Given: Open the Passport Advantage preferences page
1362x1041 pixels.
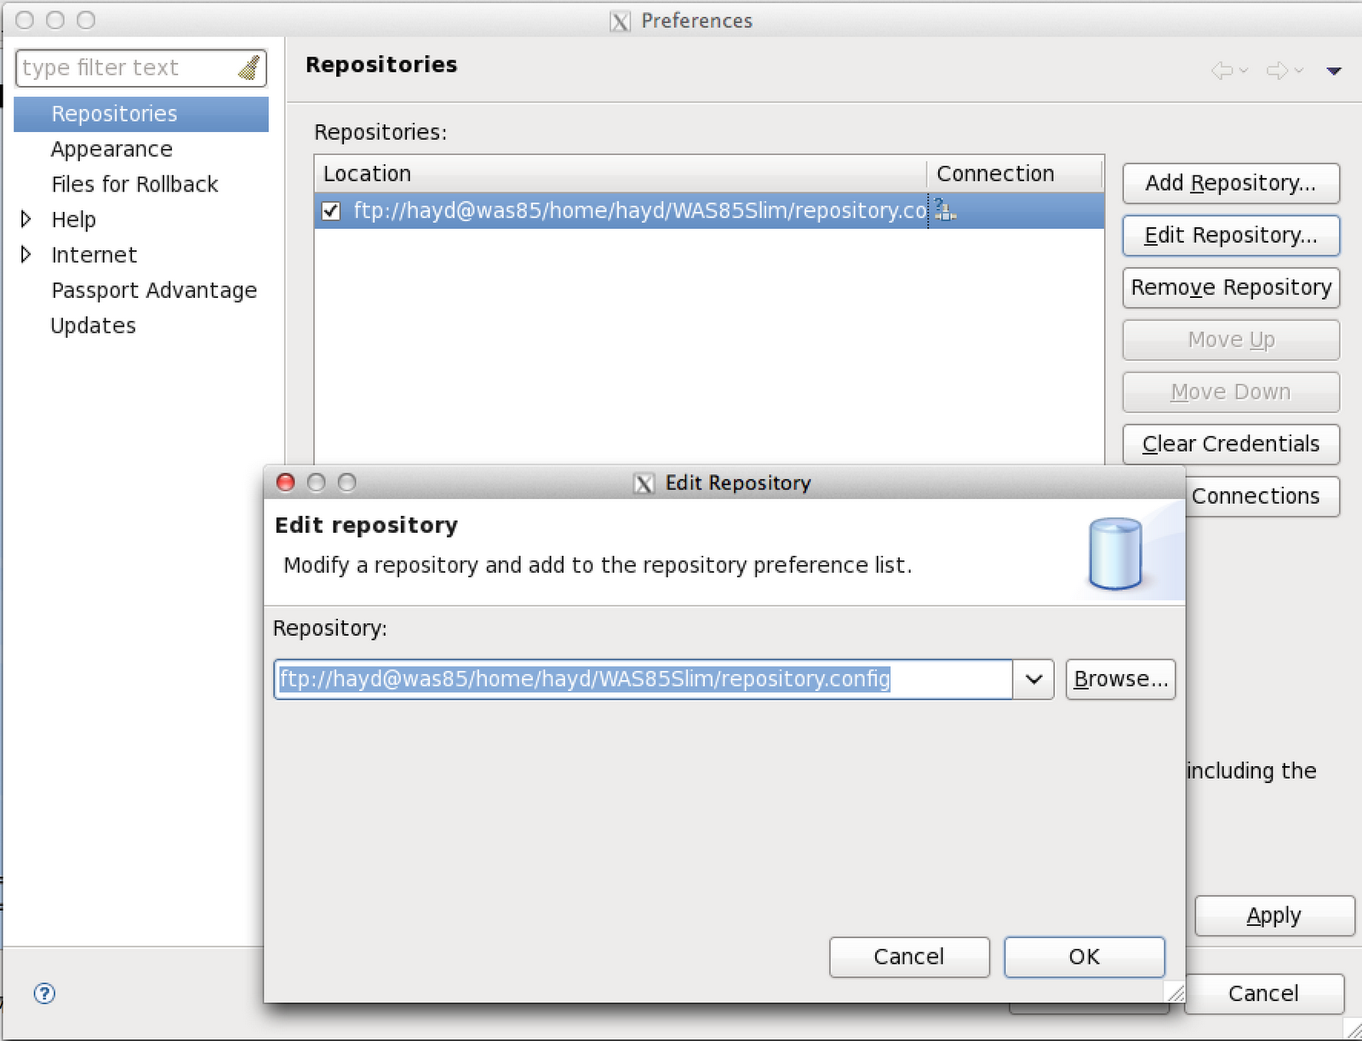Looking at the screenshot, I should 155,290.
